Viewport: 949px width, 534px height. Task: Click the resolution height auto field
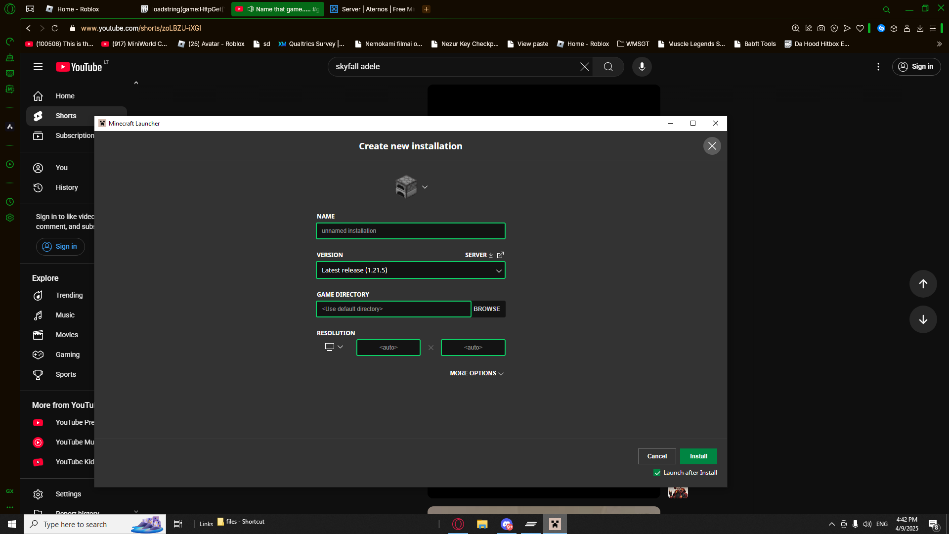coord(473,348)
